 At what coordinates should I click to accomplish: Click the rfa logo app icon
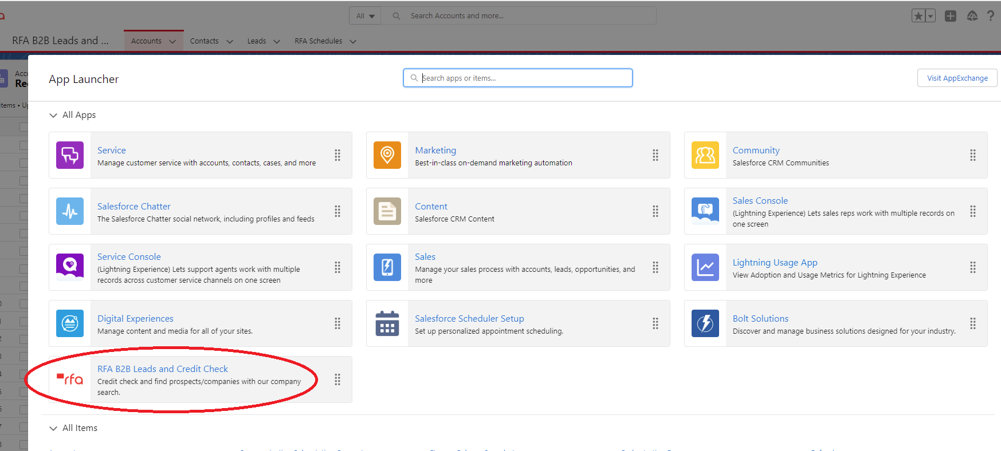click(70, 379)
